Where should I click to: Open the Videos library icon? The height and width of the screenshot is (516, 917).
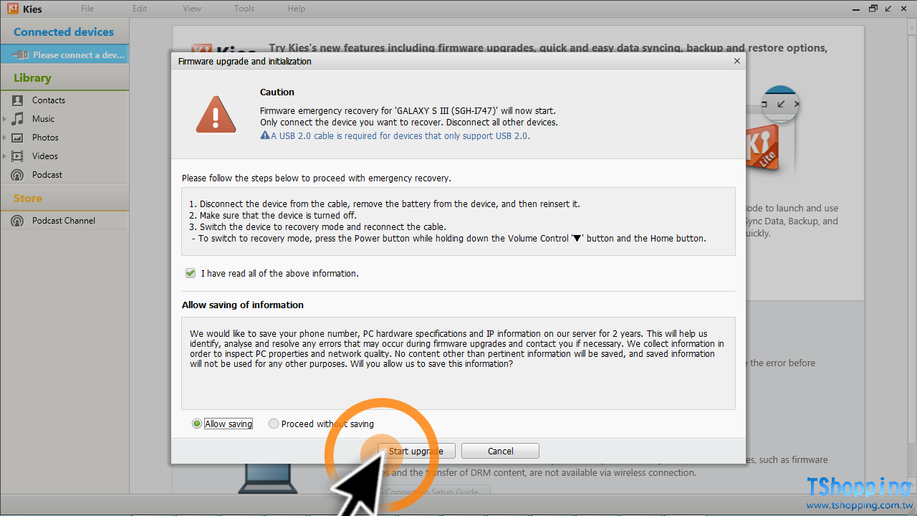click(x=17, y=156)
